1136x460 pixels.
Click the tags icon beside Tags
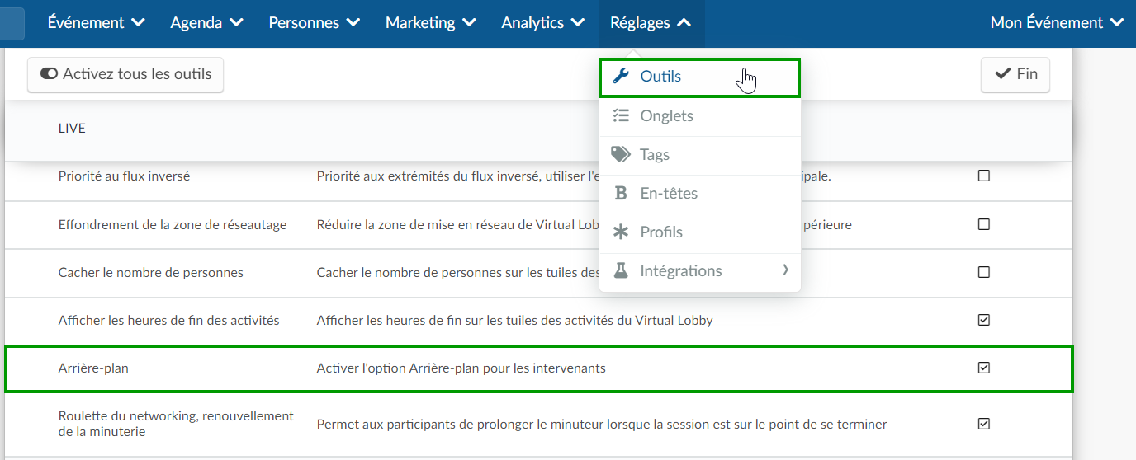tap(621, 154)
